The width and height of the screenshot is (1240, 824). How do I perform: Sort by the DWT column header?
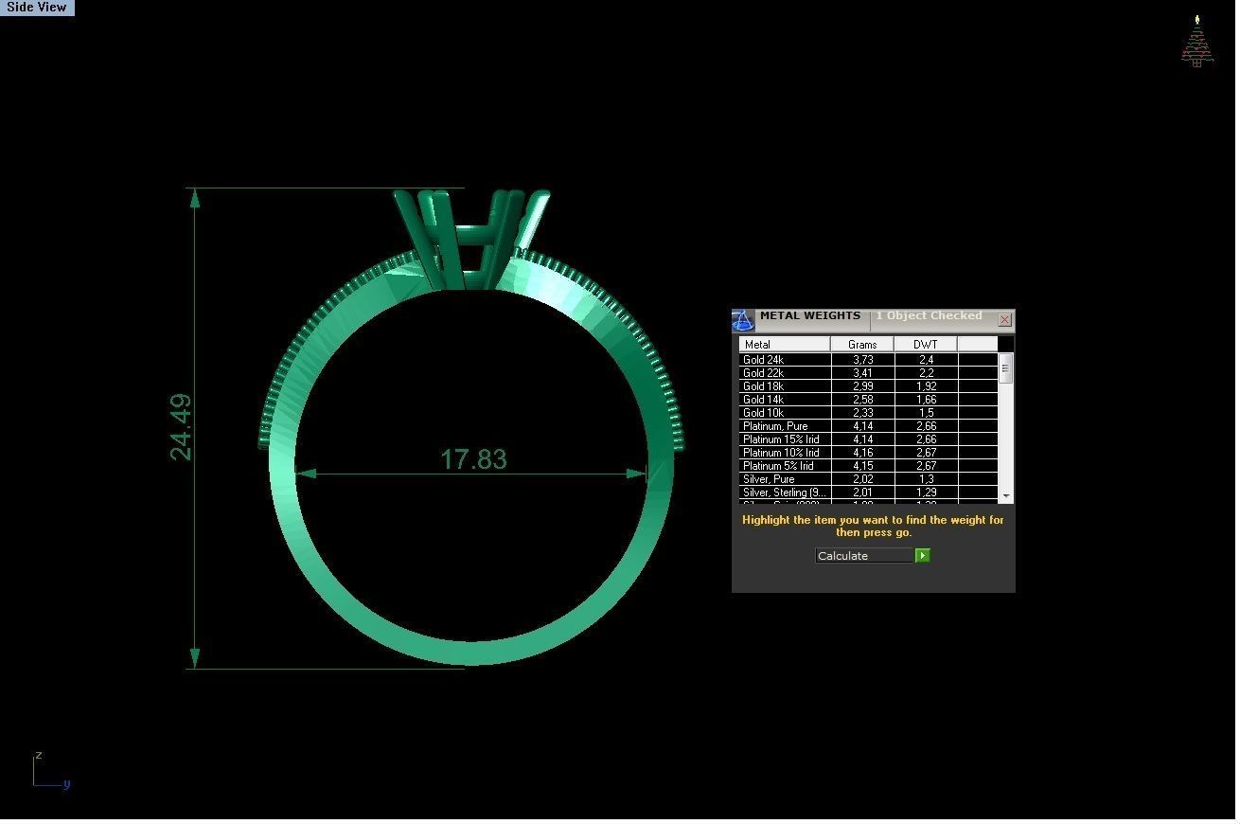point(926,345)
